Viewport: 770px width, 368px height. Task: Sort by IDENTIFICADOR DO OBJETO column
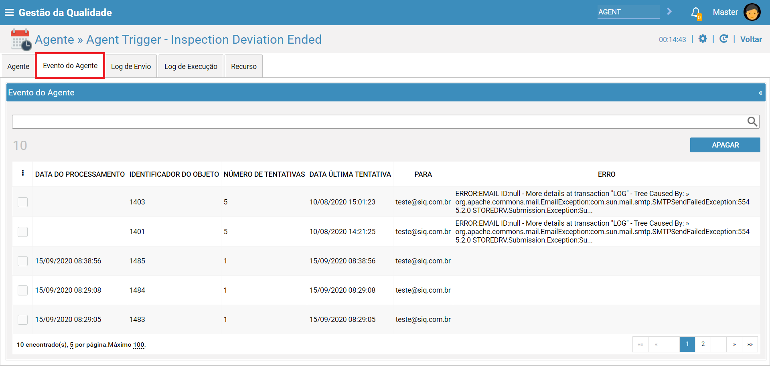pos(174,174)
